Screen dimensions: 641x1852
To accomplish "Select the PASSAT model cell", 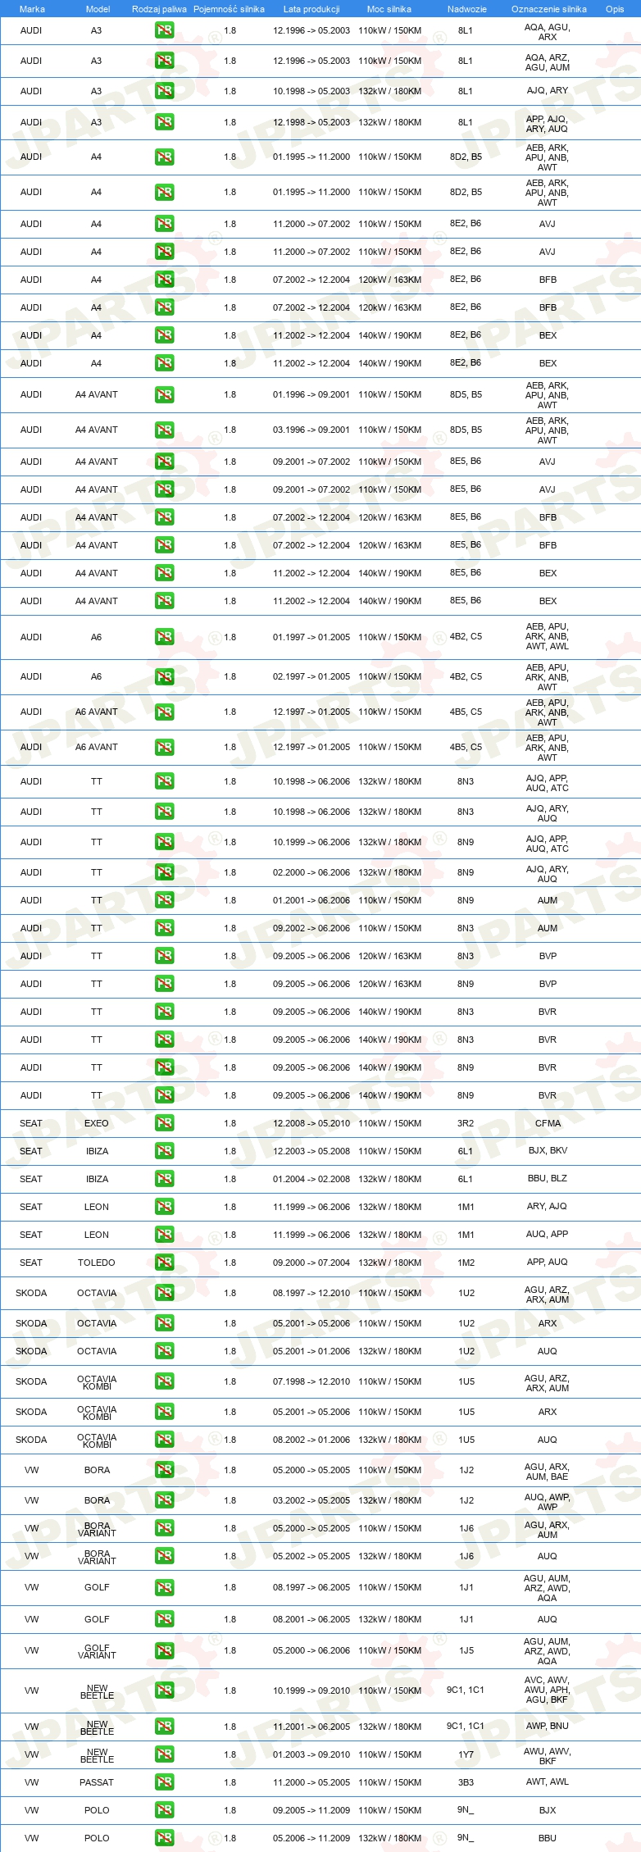I will coord(97,1782).
